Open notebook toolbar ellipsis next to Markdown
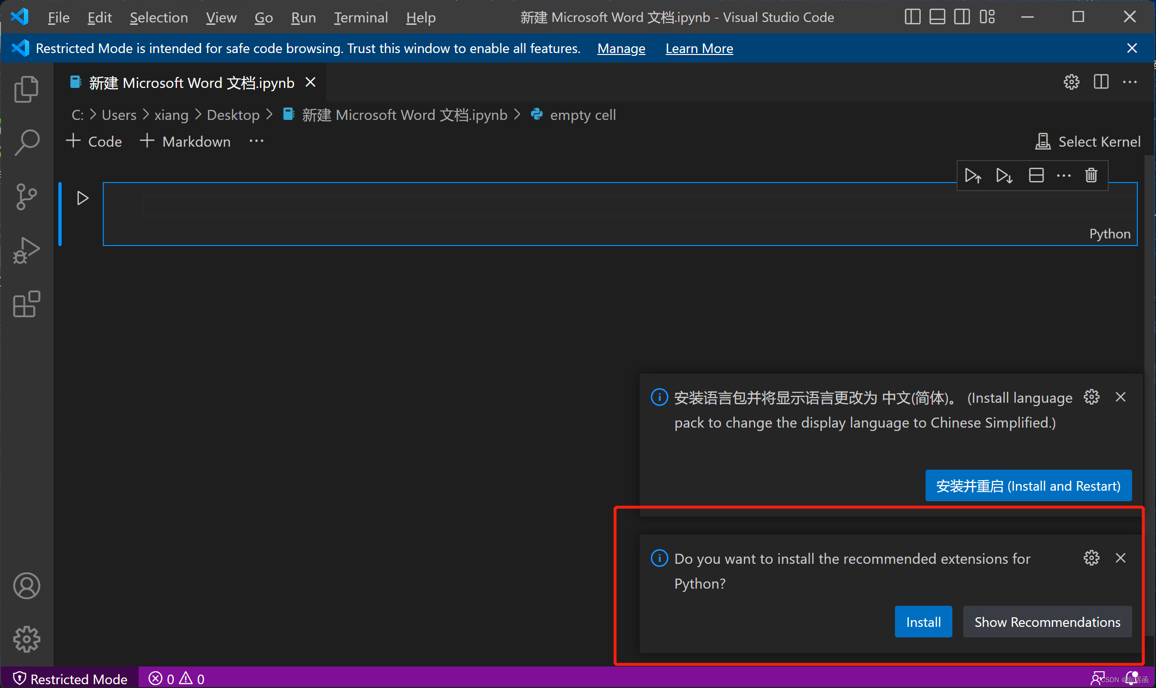 coord(256,141)
